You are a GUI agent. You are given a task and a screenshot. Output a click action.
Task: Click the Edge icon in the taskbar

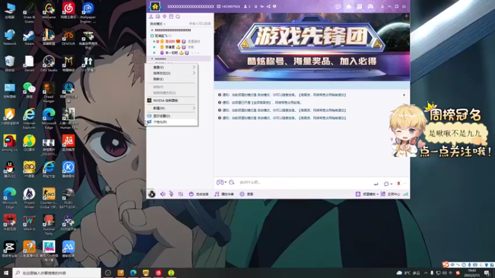coord(133,272)
